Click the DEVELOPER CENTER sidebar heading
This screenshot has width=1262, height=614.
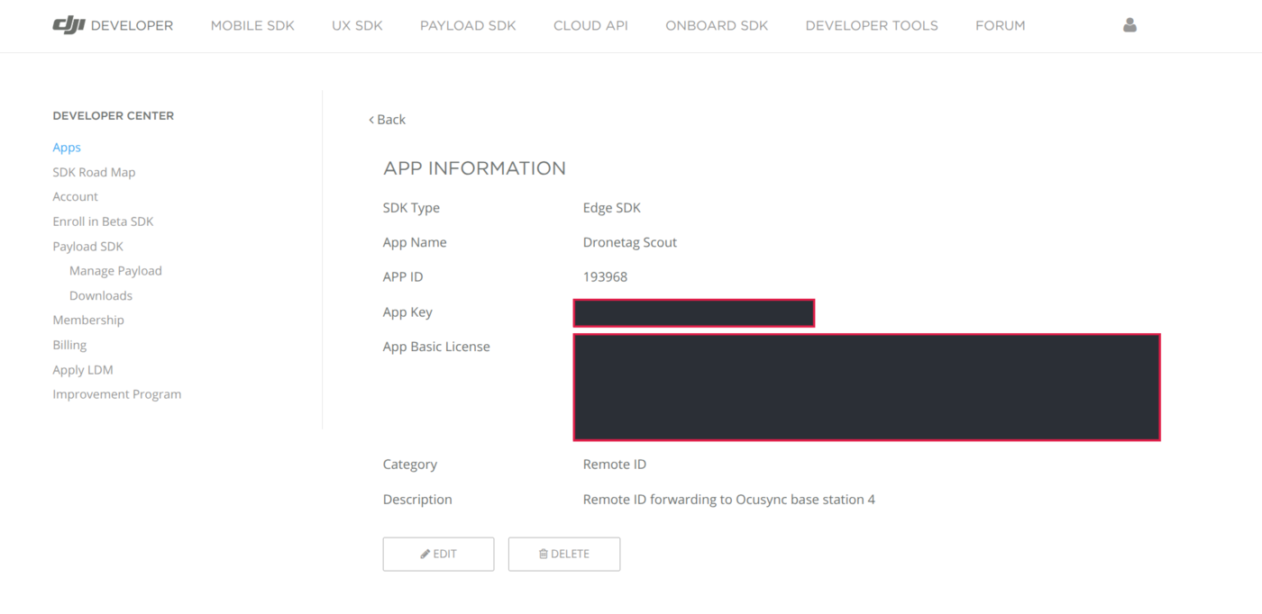pos(113,115)
